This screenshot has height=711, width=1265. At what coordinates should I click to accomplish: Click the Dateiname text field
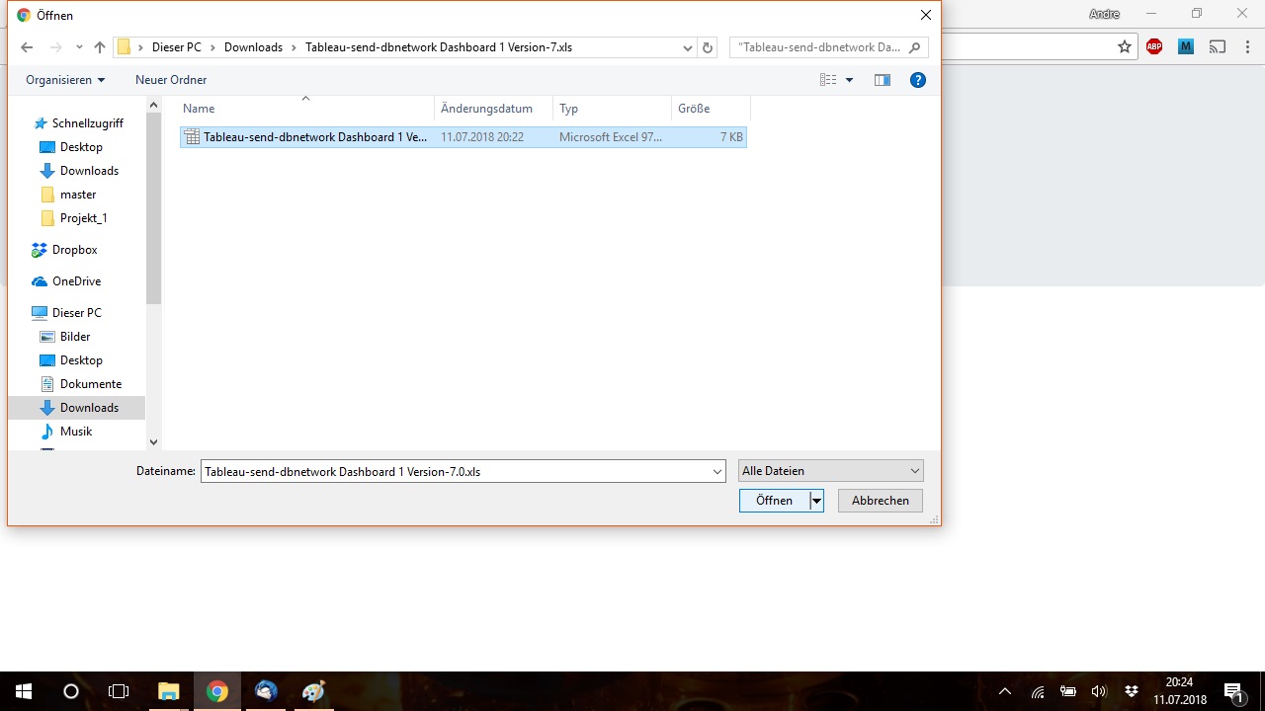coord(455,472)
